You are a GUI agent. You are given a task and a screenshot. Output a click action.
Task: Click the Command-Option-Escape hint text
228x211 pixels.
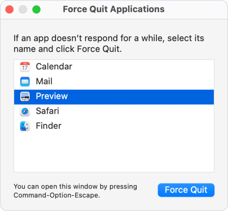56,195
